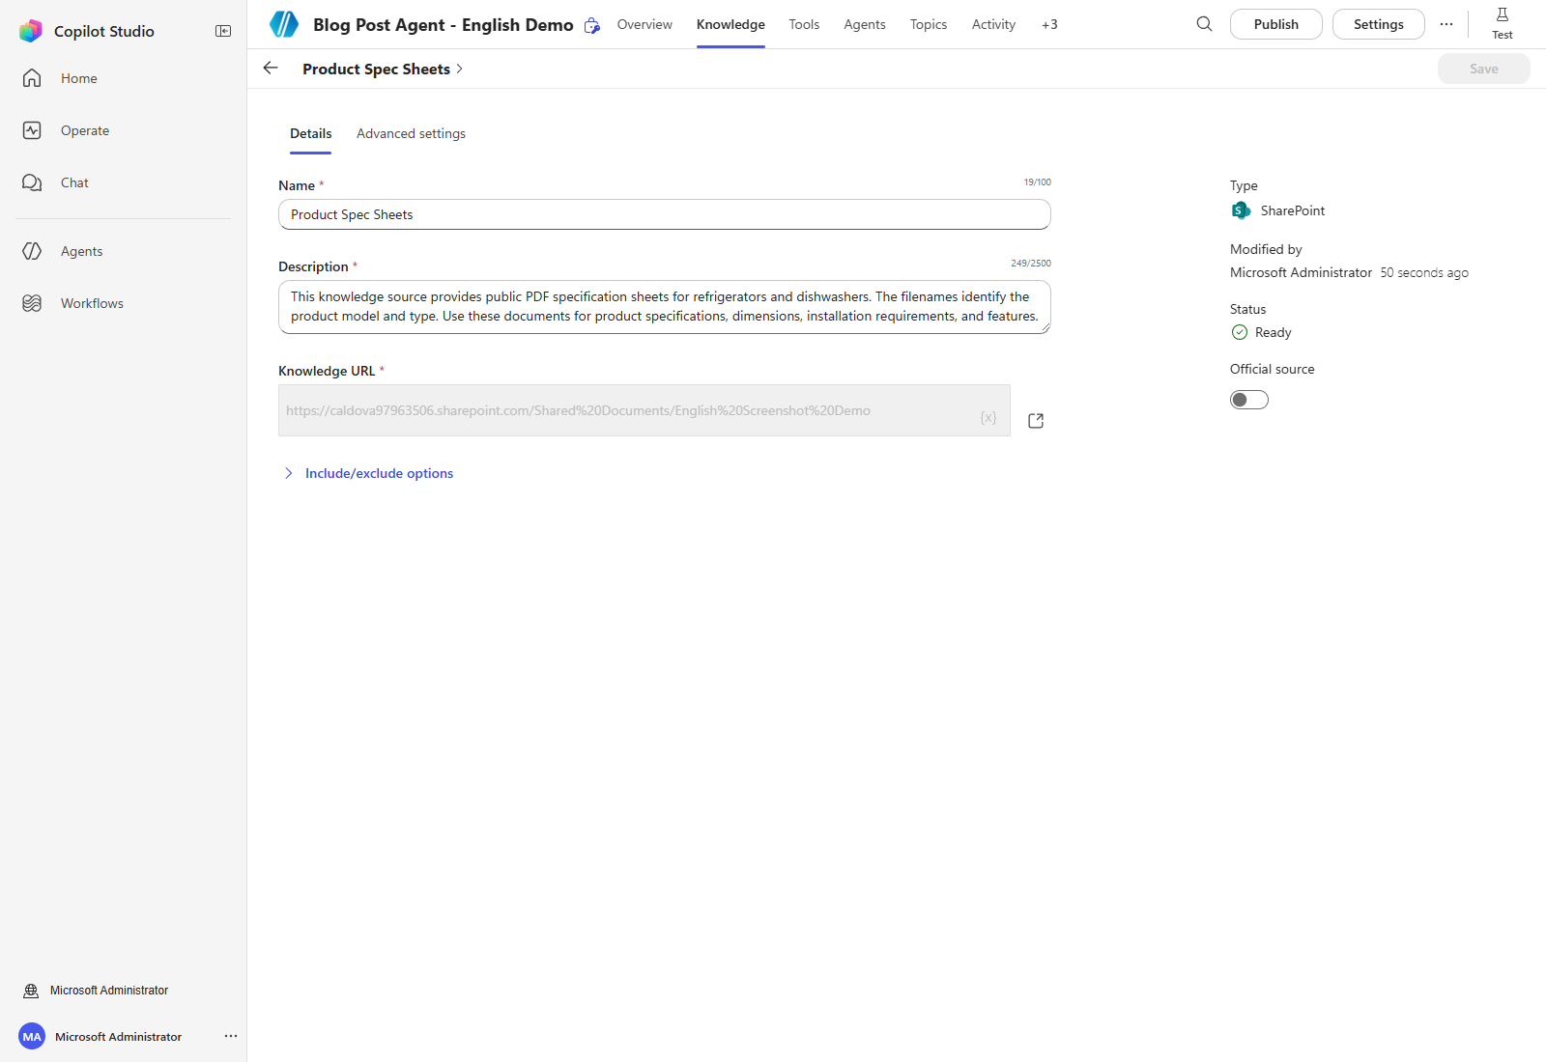Click the SharePoint type label
The image size is (1546, 1062).
point(1293,210)
